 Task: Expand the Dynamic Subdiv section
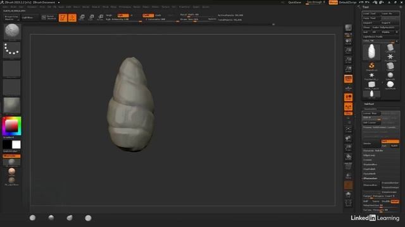373,151
